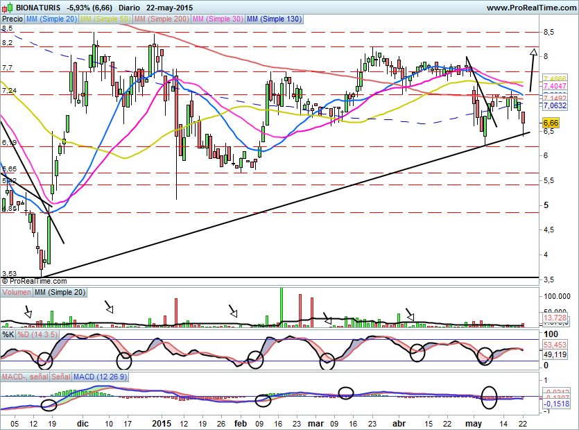
Task: Click the Volumen panel label
Action: tap(16, 293)
